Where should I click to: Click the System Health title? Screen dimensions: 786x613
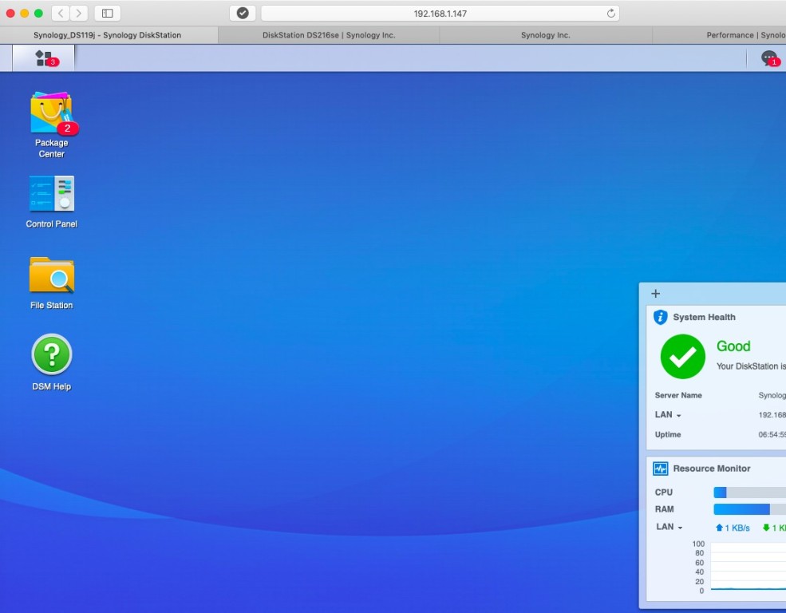704,317
